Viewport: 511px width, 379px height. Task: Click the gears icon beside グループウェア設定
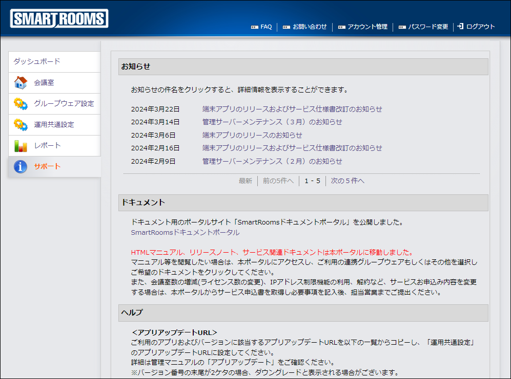click(21, 104)
